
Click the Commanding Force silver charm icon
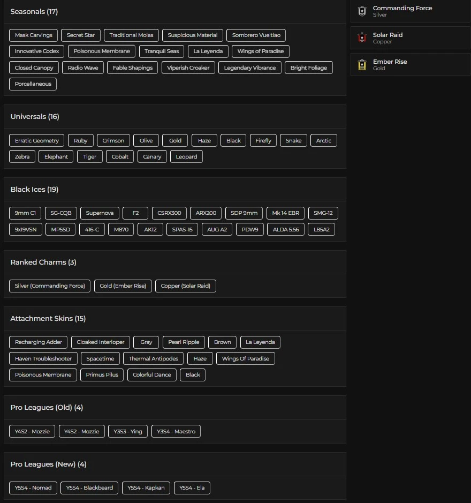(x=362, y=11)
